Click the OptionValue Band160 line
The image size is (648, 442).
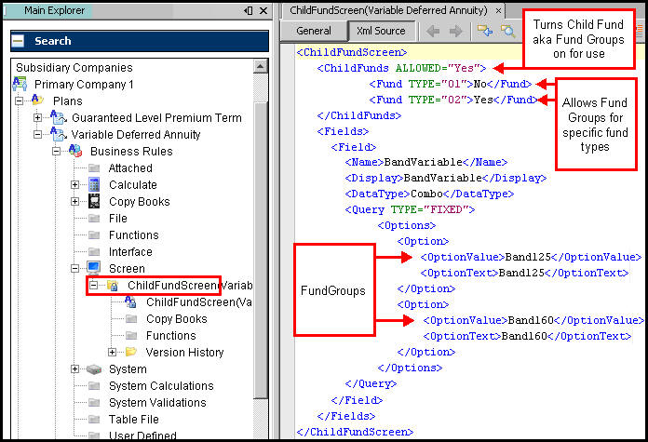[533, 320]
